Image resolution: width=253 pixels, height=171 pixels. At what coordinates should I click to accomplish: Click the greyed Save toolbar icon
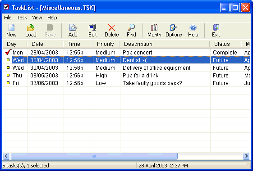(x=50, y=31)
